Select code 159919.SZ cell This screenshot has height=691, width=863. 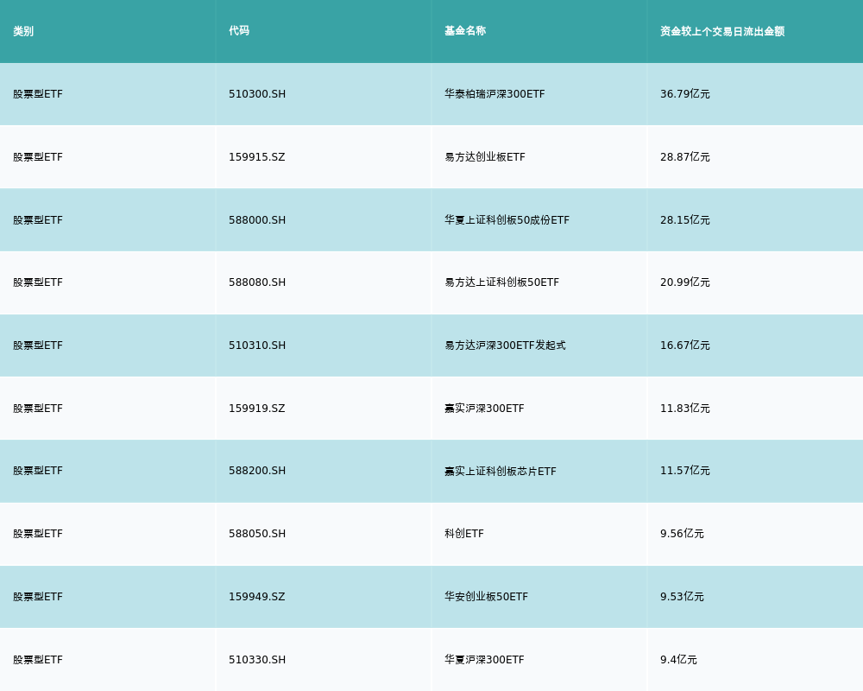coord(257,409)
